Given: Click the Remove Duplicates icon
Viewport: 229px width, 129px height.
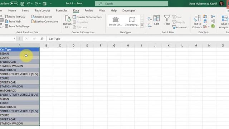Looking at the screenshot, I should click(205, 21).
